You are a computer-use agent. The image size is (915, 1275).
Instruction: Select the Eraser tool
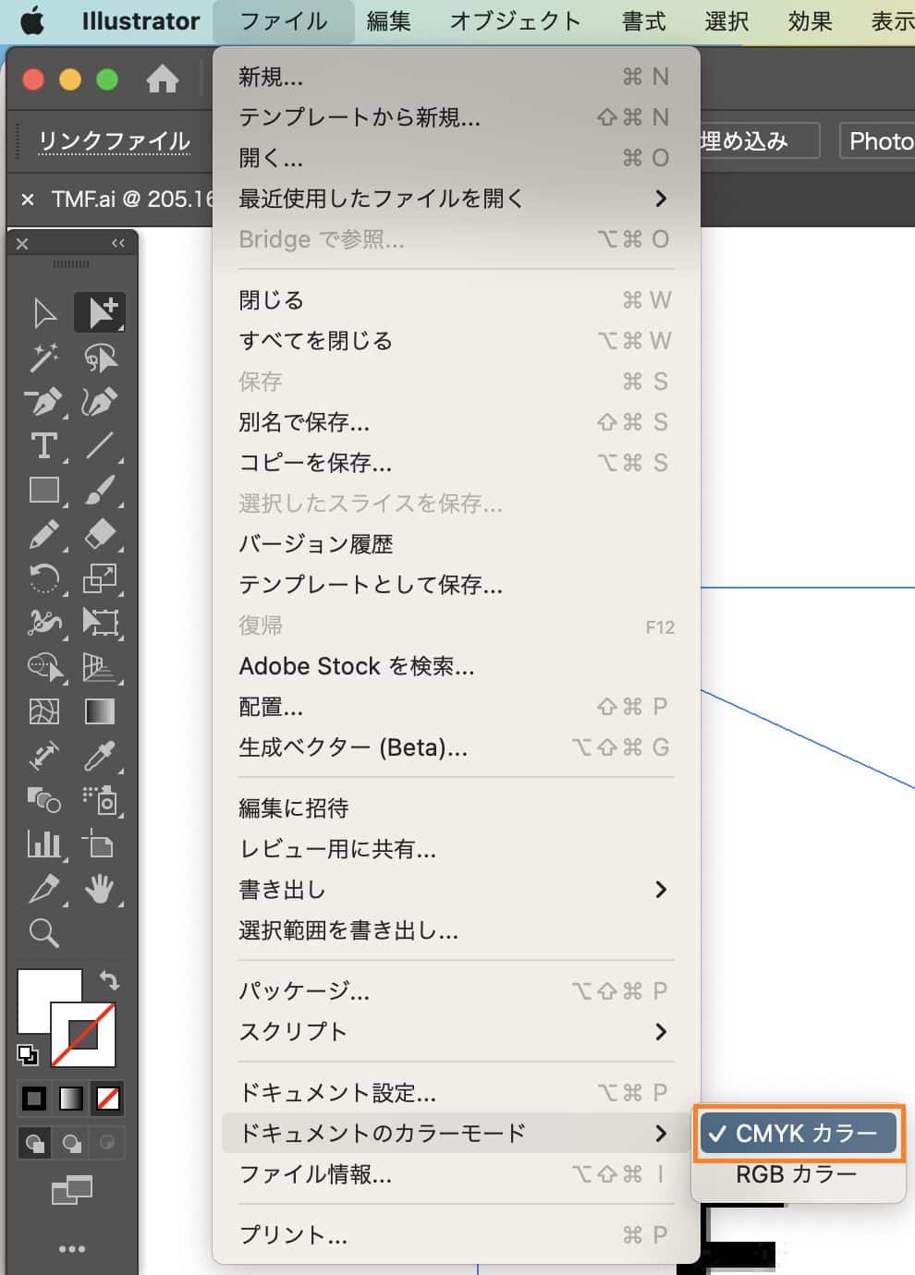pyautogui.click(x=100, y=534)
